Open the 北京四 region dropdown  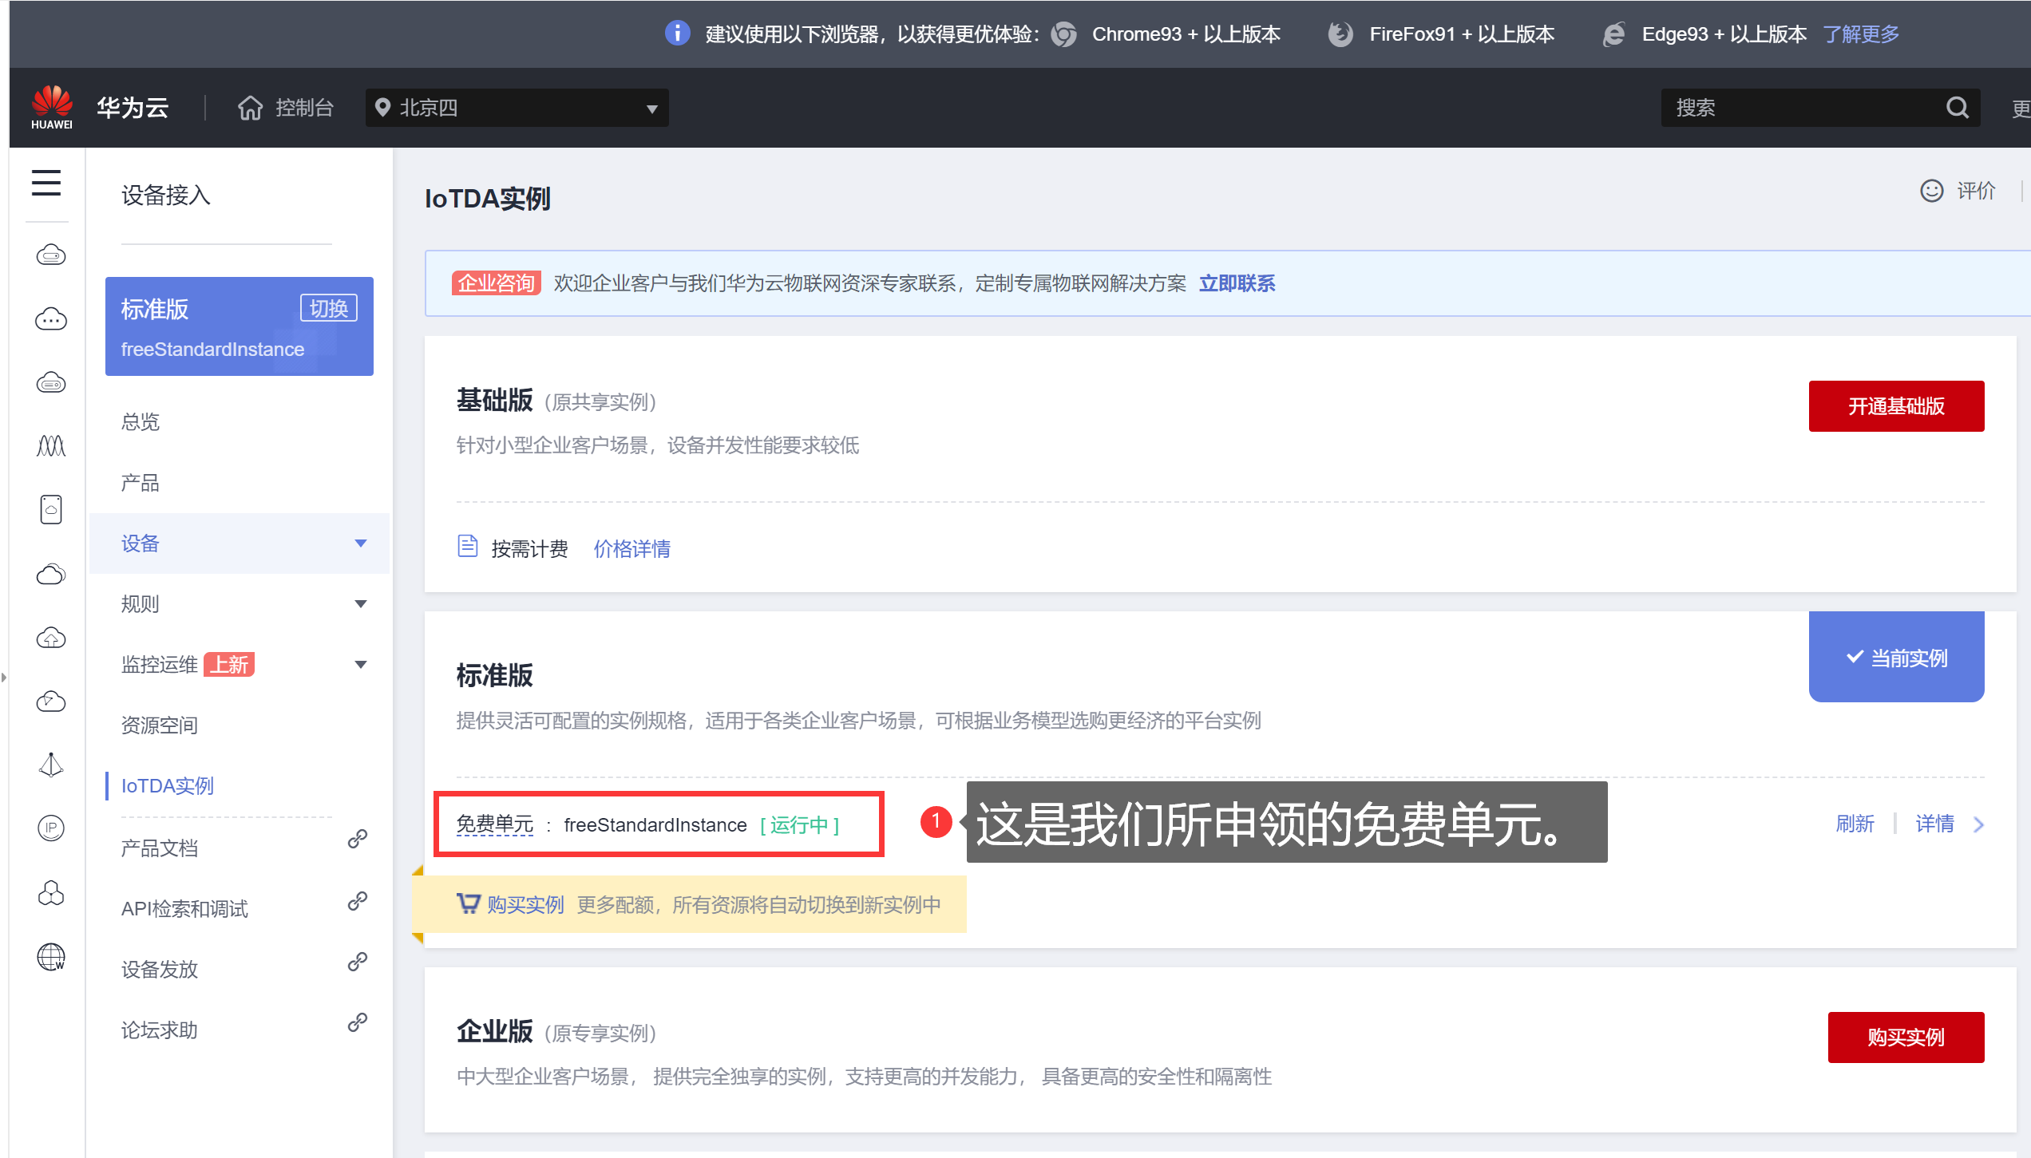tap(517, 108)
